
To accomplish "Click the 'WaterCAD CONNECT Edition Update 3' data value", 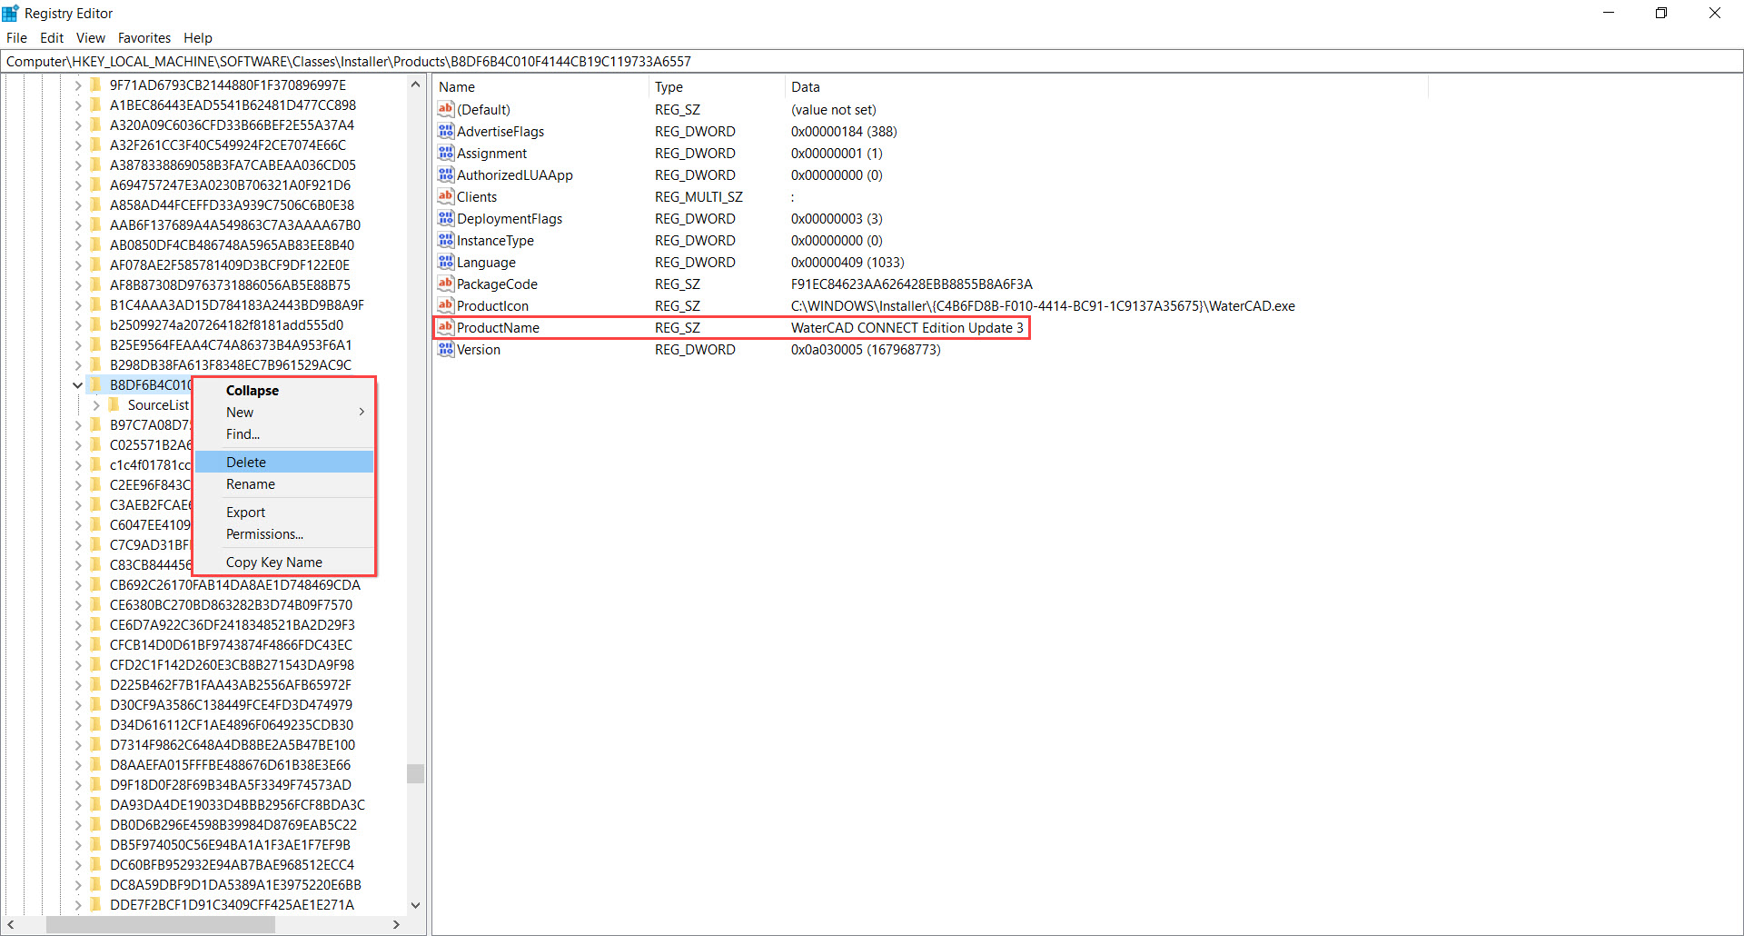I will [907, 327].
